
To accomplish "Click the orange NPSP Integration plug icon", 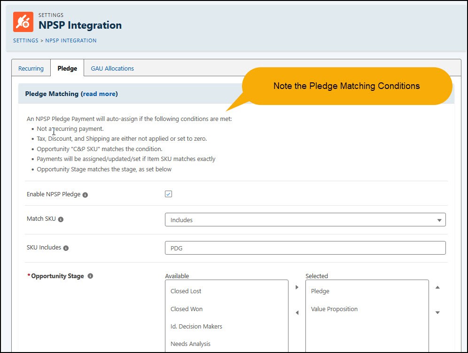I will click(x=23, y=22).
